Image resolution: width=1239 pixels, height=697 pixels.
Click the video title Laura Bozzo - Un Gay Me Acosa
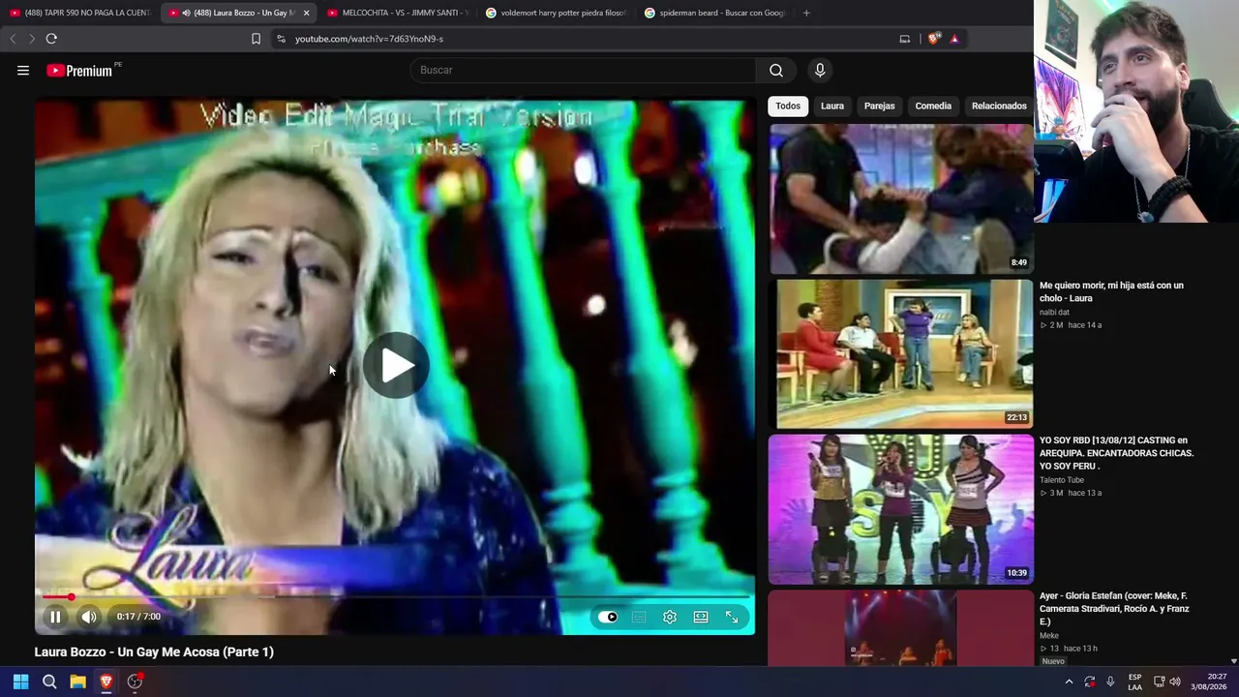tap(154, 652)
